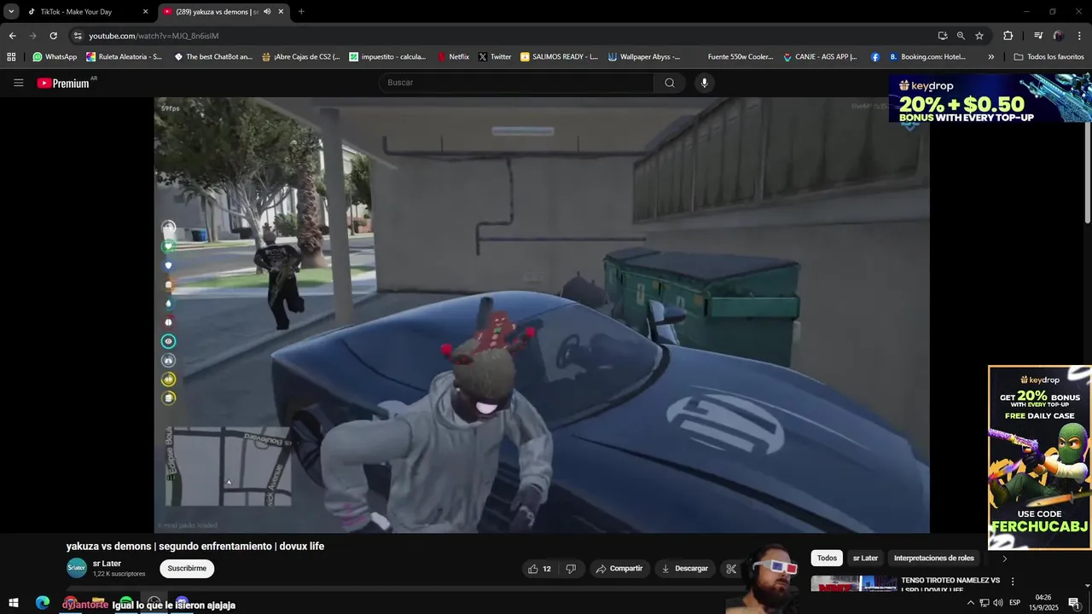Open Chrome three-dot menu

[1079, 36]
